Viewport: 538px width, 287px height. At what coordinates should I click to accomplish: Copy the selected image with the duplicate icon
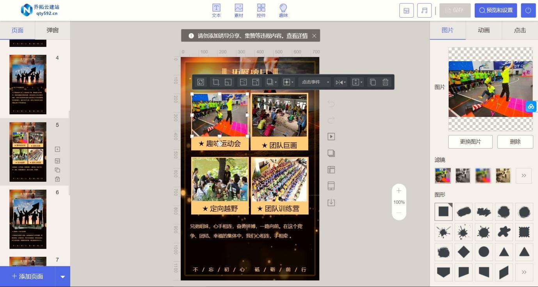tap(372, 82)
